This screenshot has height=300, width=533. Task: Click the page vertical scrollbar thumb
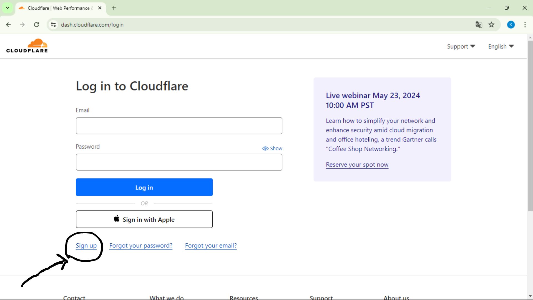(530, 126)
